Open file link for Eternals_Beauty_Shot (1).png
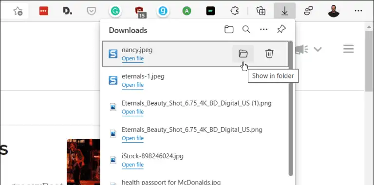This screenshot has width=374, height=185. click(x=132, y=112)
